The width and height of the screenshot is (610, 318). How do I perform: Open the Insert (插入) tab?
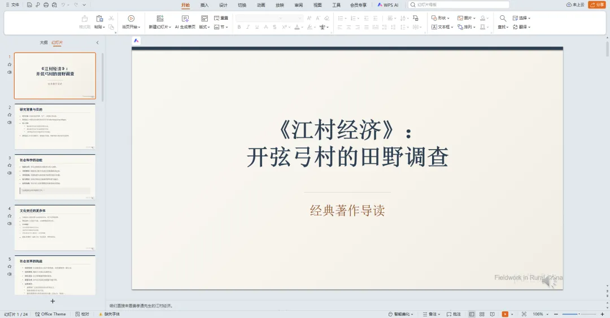204,5
